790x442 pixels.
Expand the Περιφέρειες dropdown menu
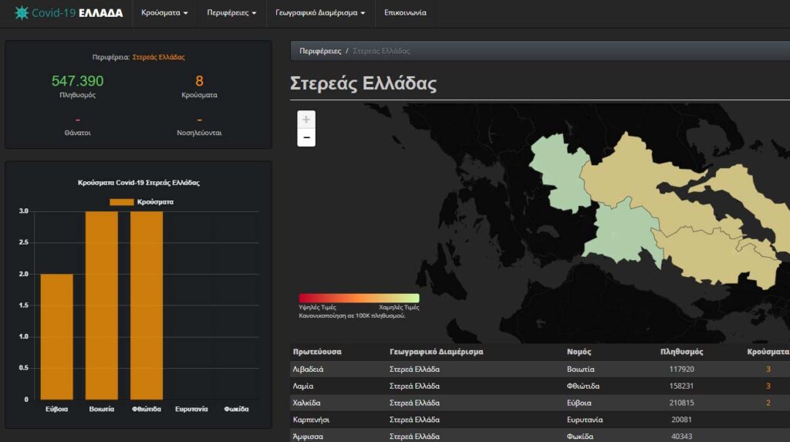231,13
